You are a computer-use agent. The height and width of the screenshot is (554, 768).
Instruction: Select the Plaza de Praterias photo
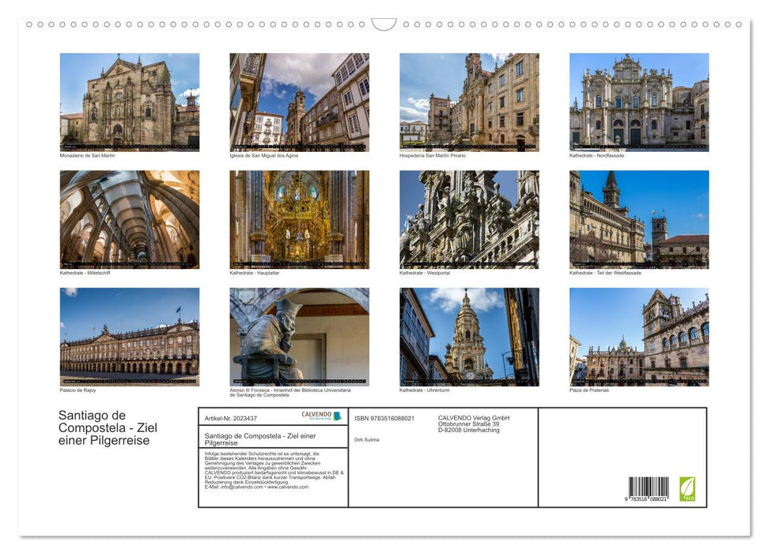(638, 336)
